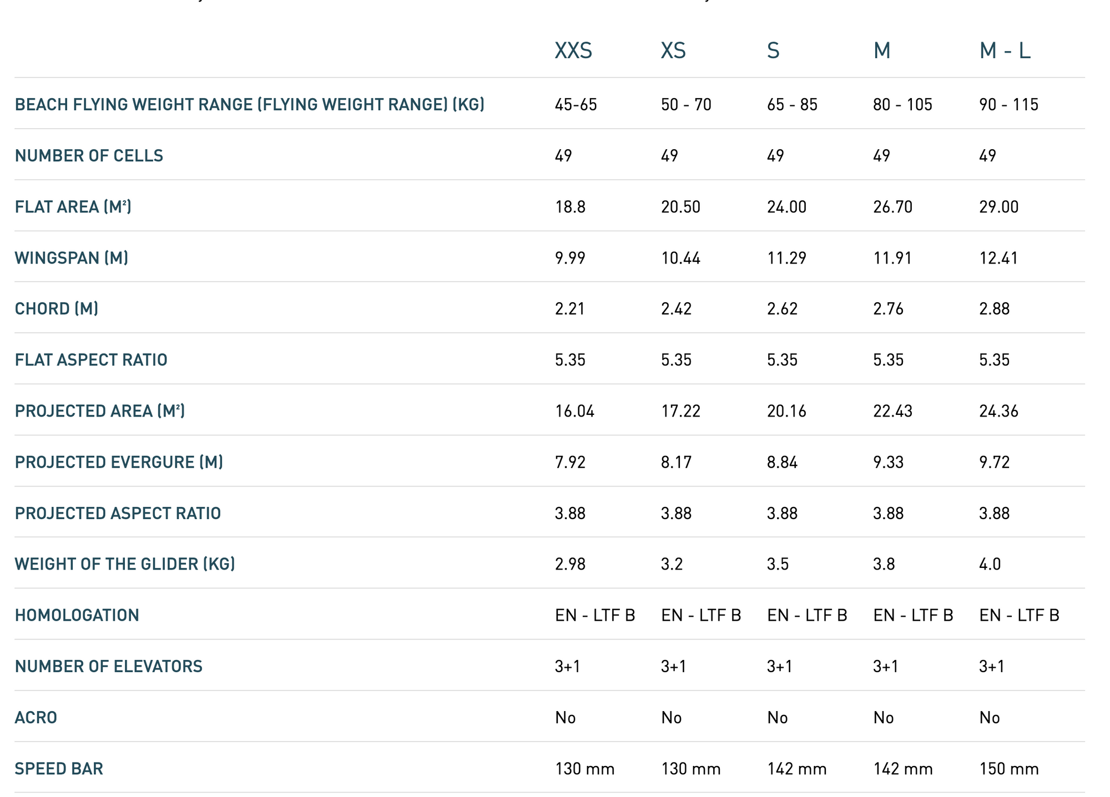Select the Homologation row label

click(77, 615)
